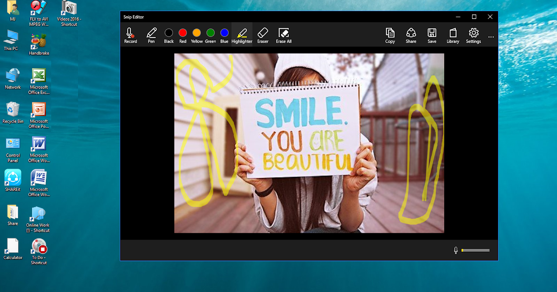This screenshot has height=292, width=557.
Task: Open the more options ellipsis menu
Action: (x=491, y=37)
